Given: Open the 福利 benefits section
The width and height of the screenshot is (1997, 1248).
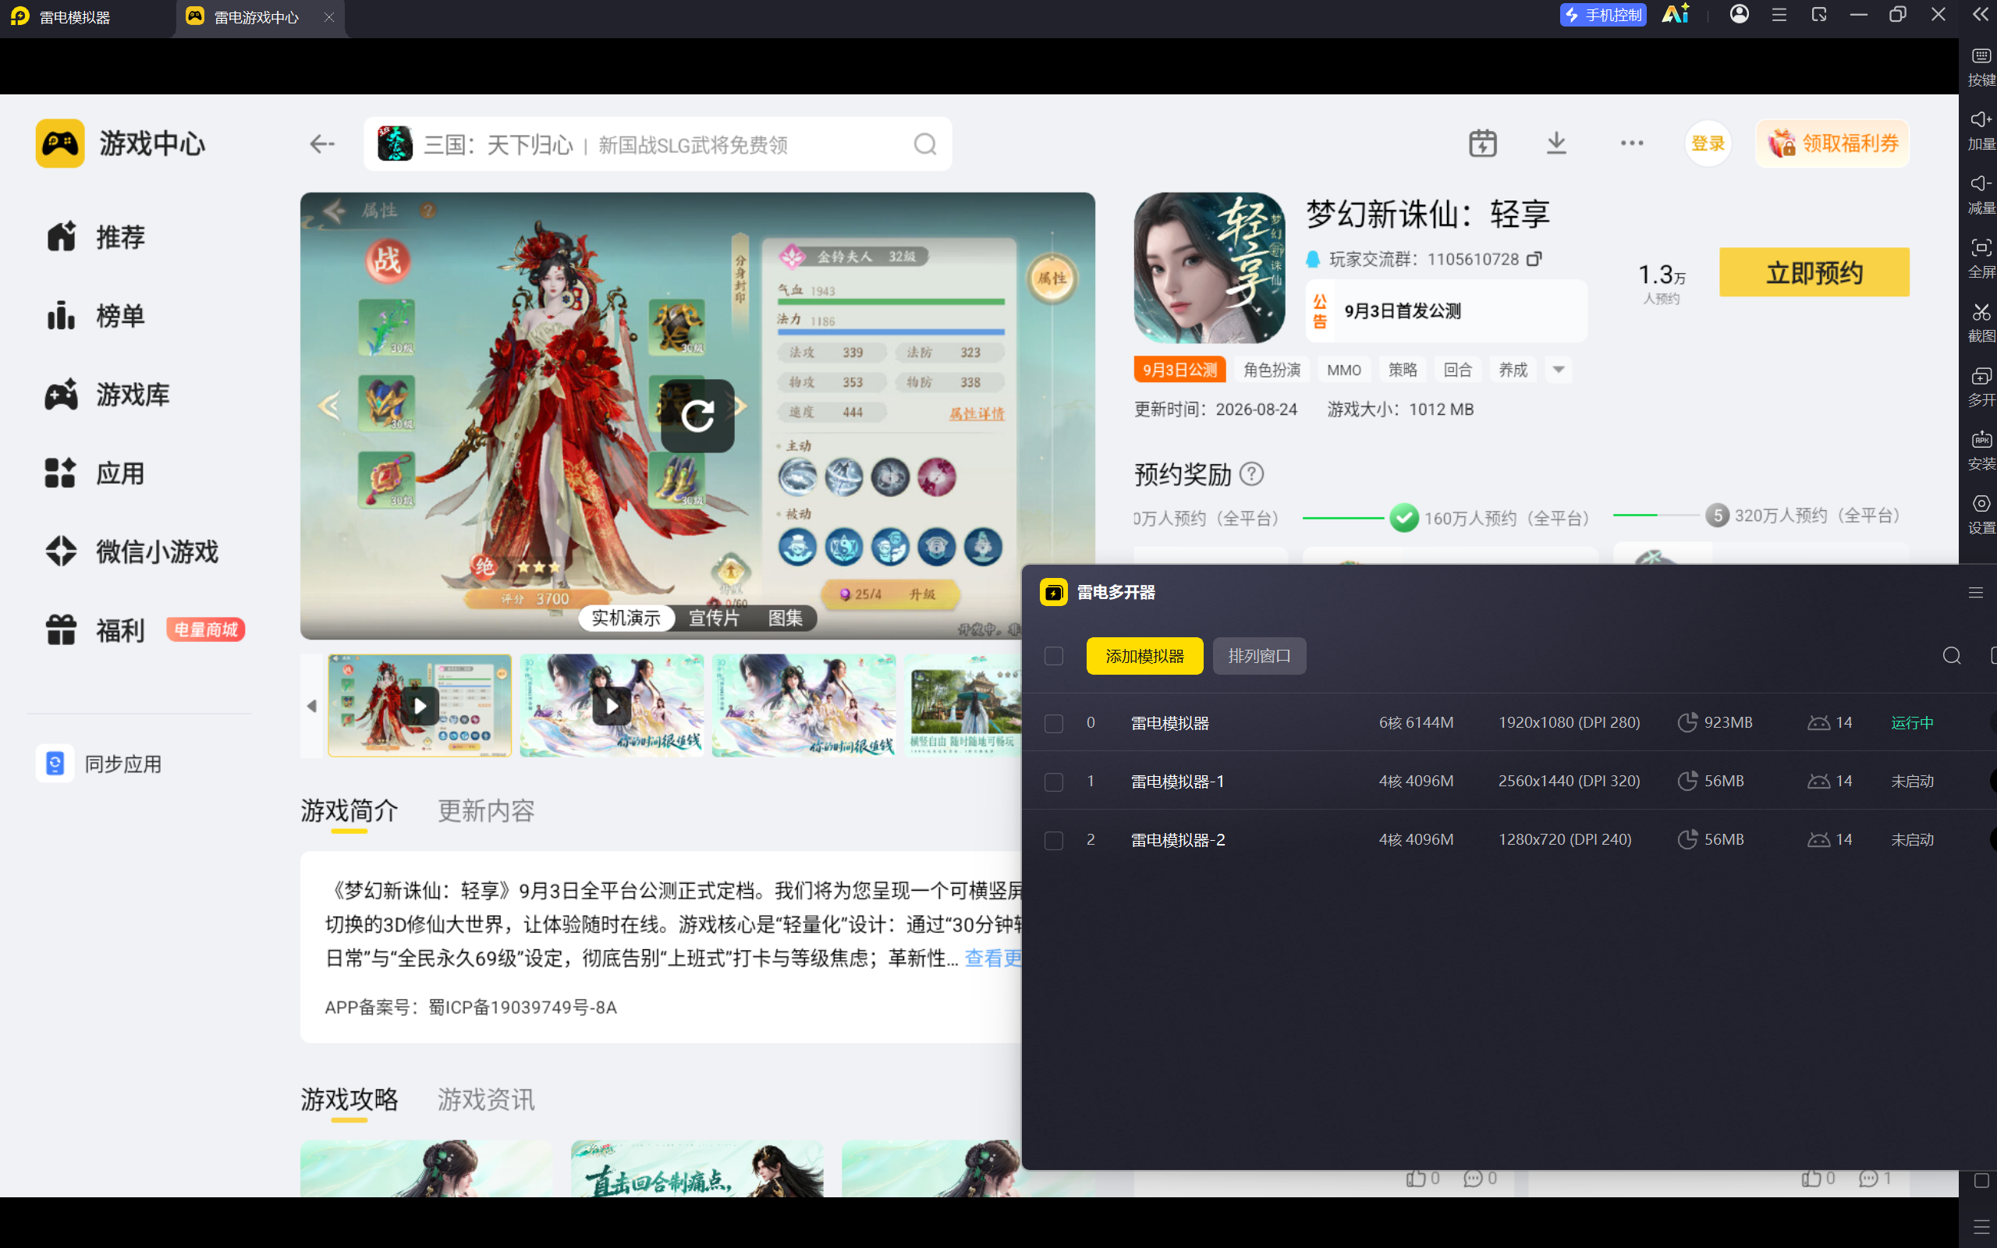Looking at the screenshot, I should tap(96, 630).
